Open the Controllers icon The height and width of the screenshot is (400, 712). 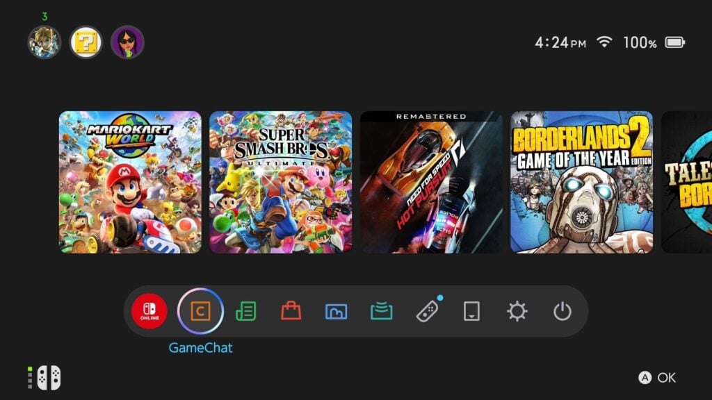(428, 311)
